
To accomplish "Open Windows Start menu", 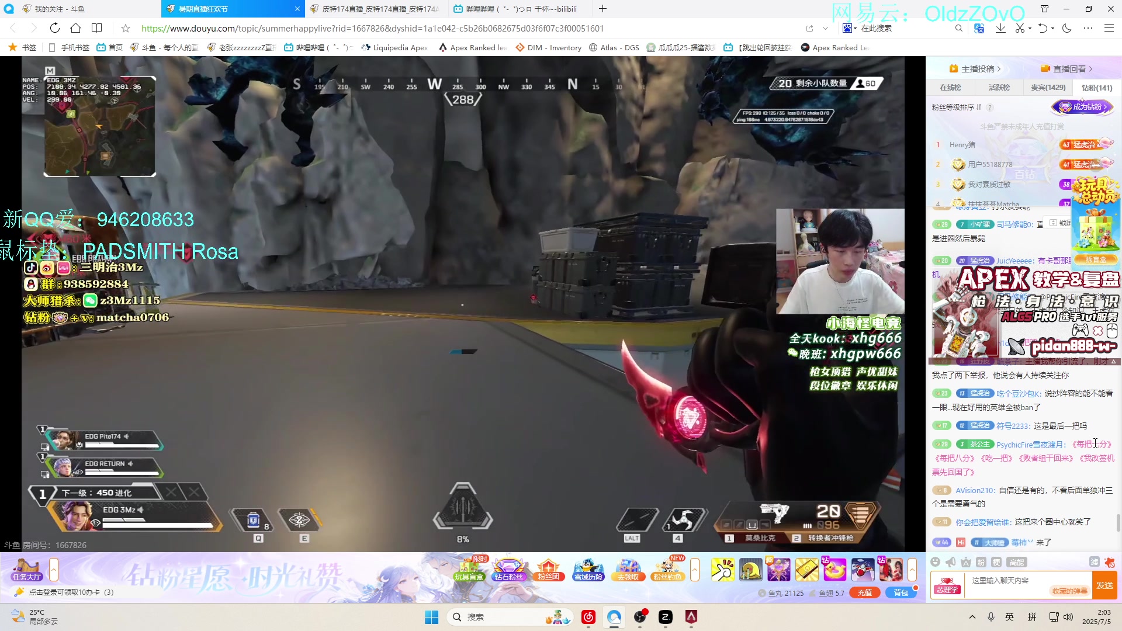I will point(431,617).
